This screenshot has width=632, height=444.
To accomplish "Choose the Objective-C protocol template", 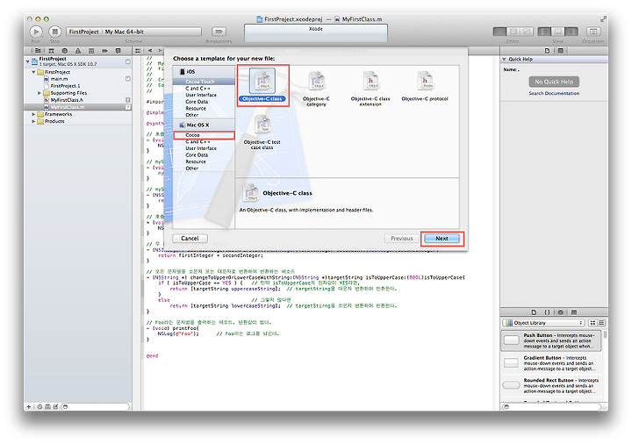I will coord(425,86).
